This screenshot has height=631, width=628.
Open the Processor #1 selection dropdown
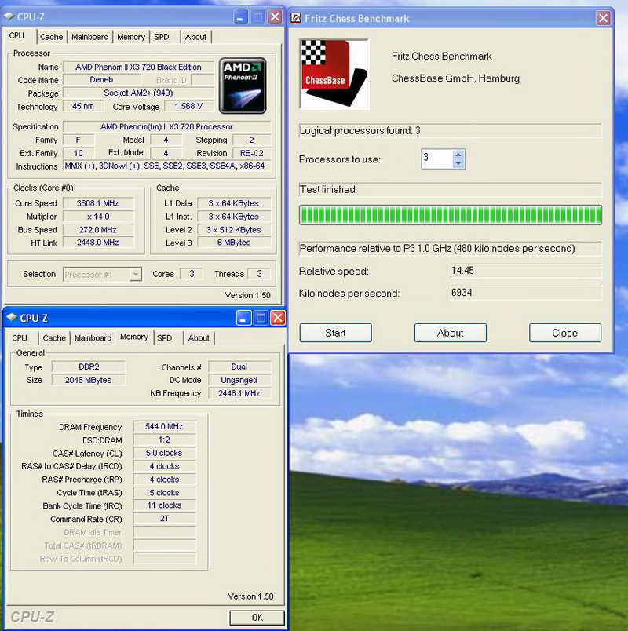click(x=136, y=275)
